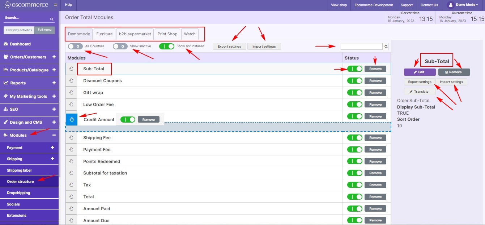Open the hamburger menu beside the osCommerce logo
The height and width of the screenshot is (225, 485).
[x=55, y=5]
